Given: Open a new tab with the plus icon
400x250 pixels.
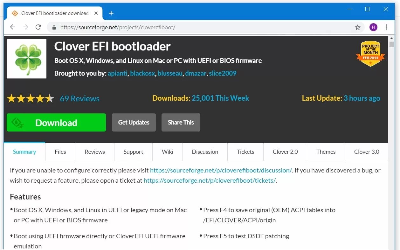Looking at the screenshot, I should (111, 13).
